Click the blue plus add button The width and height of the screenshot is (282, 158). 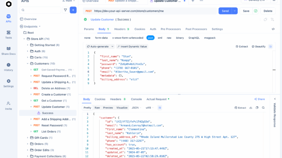(73, 10)
